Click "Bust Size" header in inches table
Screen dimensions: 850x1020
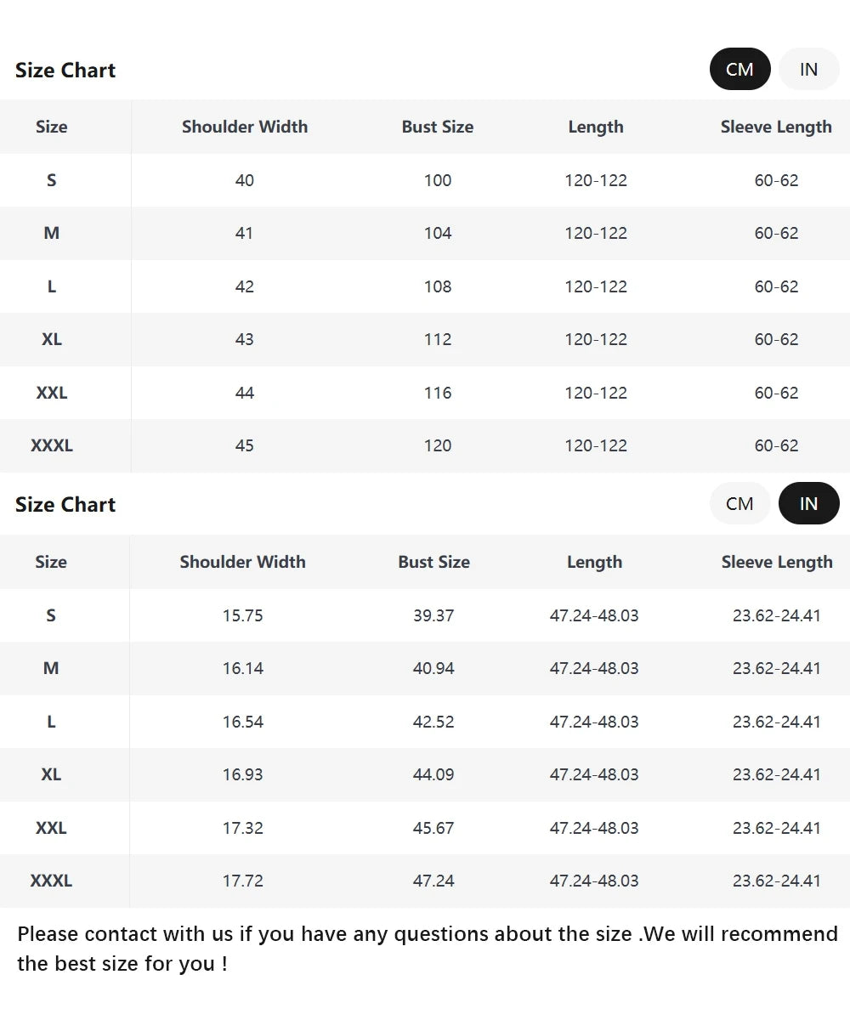pyautogui.click(x=433, y=562)
